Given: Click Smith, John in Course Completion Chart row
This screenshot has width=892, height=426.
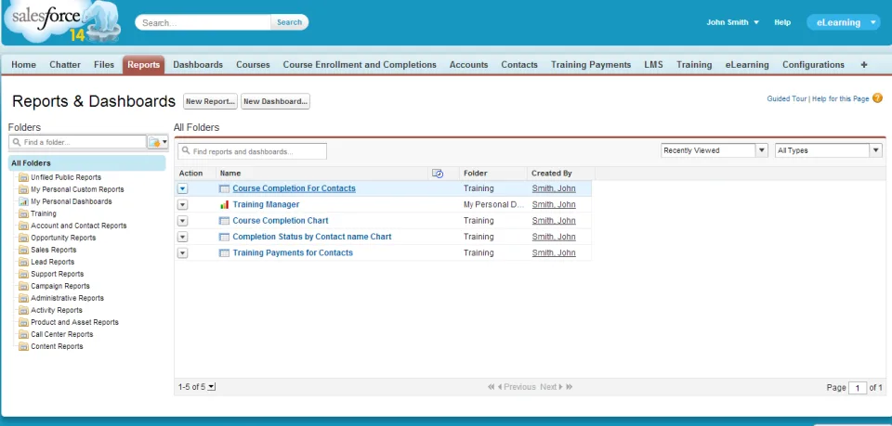Looking at the screenshot, I should point(554,220).
